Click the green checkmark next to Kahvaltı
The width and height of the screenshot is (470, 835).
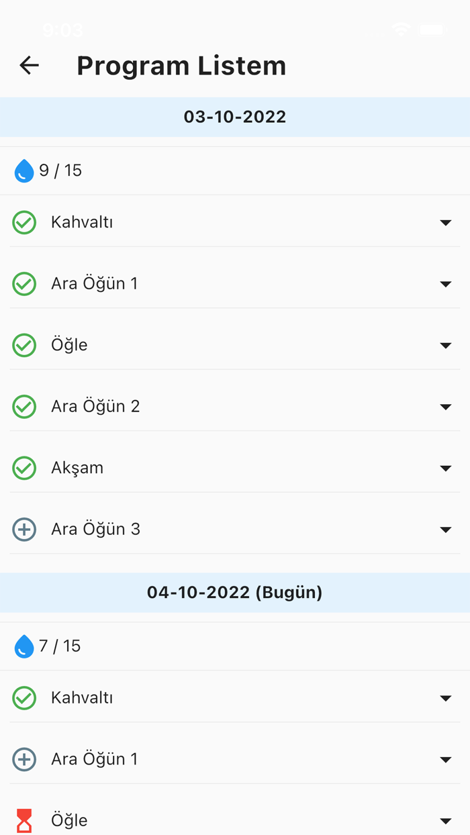click(x=23, y=222)
